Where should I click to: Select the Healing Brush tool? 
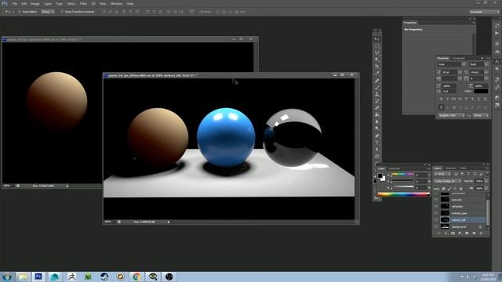377,81
